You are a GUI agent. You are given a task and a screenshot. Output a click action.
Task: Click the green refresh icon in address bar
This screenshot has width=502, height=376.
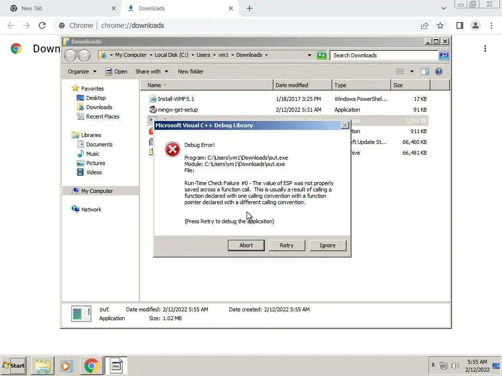(322, 55)
